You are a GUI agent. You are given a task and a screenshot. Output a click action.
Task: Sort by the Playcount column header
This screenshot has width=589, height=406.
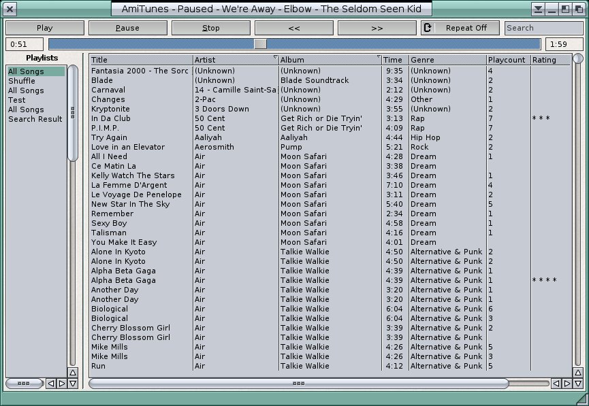click(509, 60)
